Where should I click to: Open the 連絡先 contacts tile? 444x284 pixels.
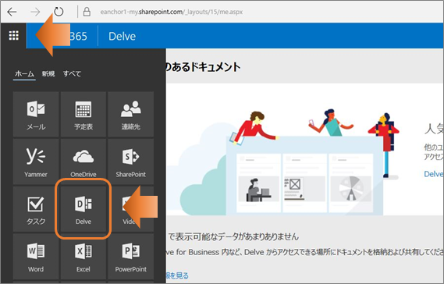[x=131, y=115]
